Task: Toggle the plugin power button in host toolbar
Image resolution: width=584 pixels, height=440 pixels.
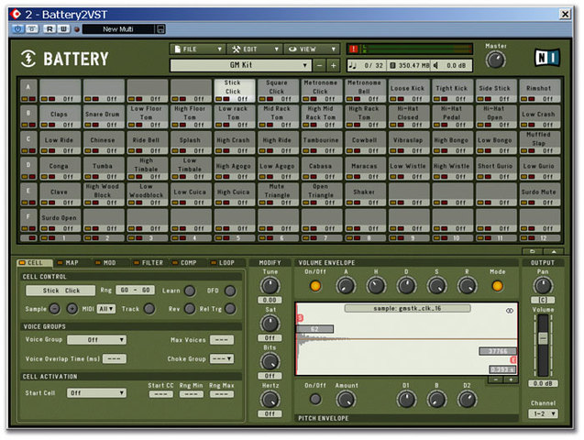Action: coord(17,28)
